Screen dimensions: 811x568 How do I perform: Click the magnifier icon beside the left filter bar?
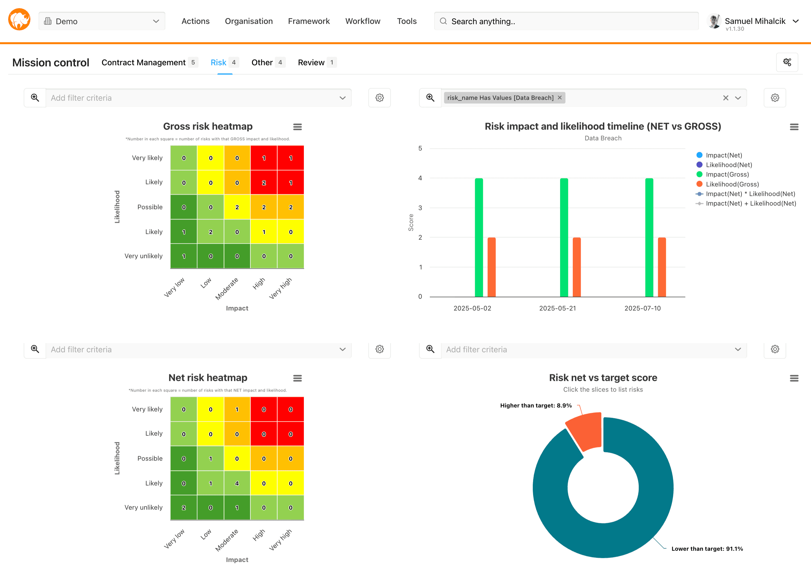(35, 97)
